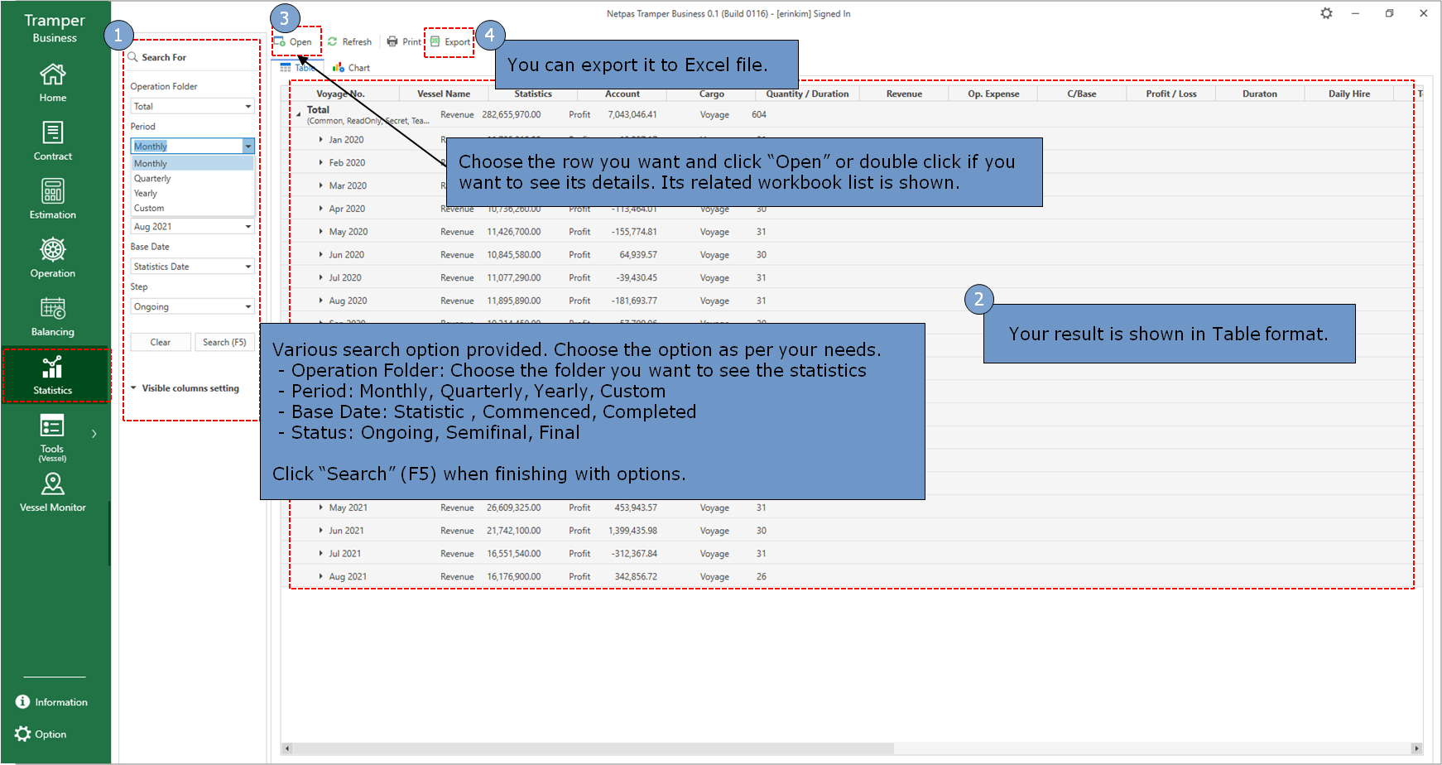Go to the Contract module
The image size is (1442, 765).
click(53, 141)
